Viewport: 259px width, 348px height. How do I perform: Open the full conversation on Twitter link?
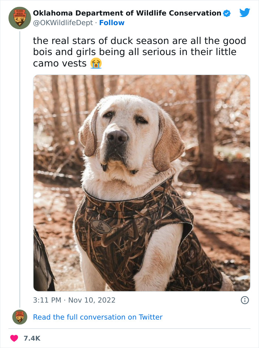point(98,317)
